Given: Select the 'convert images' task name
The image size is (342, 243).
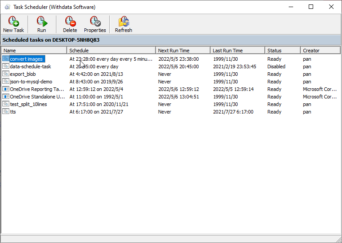Looking at the screenshot, I should point(26,59).
